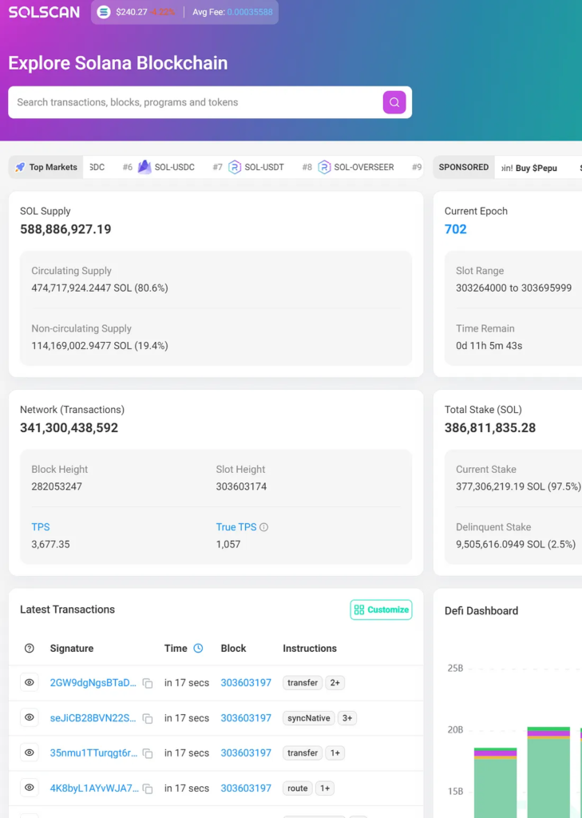Click the magenta search magnifier button
This screenshot has width=582, height=818.
tap(394, 102)
